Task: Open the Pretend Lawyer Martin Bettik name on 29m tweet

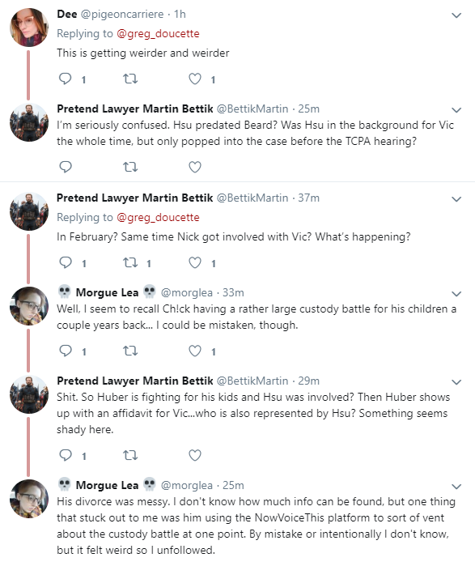Action: [135, 381]
